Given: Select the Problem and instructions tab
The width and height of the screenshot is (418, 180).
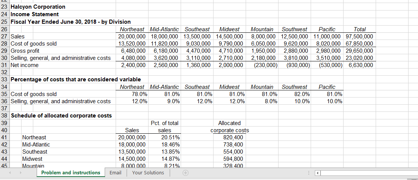Looking at the screenshot, I should pos(71,173).
